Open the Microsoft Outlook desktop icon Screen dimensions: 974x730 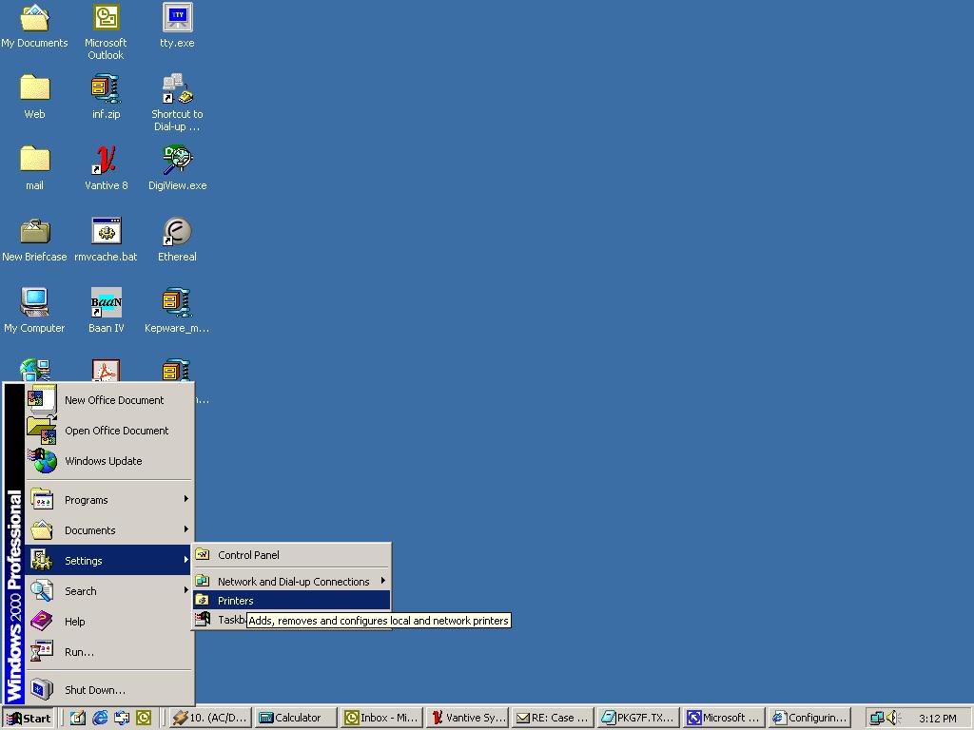click(x=106, y=19)
